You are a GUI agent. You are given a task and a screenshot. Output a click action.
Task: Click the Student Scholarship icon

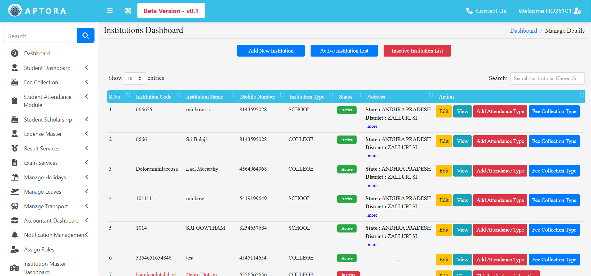(15, 119)
